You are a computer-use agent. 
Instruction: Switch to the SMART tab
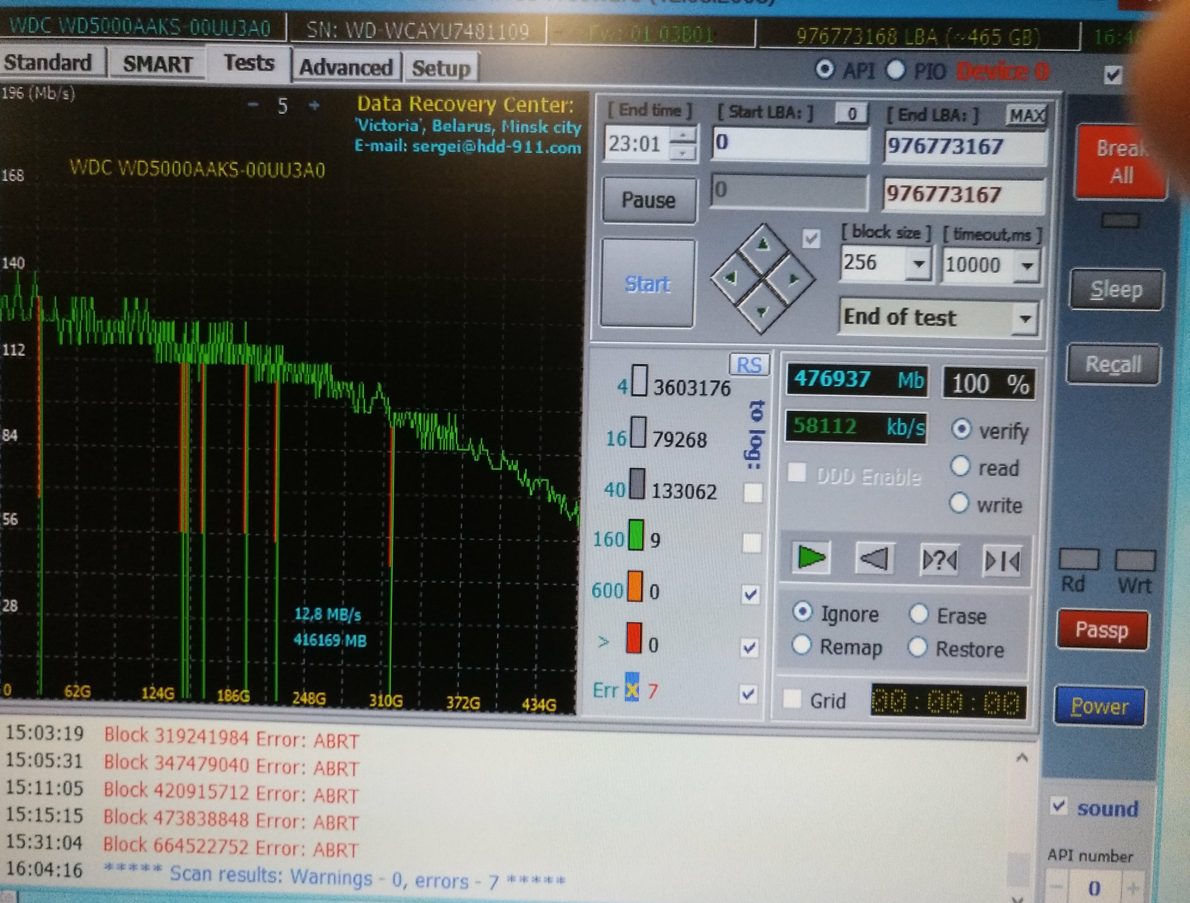[x=157, y=64]
